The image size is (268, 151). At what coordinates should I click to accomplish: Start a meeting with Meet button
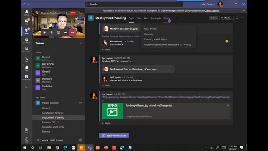tap(224, 18)
